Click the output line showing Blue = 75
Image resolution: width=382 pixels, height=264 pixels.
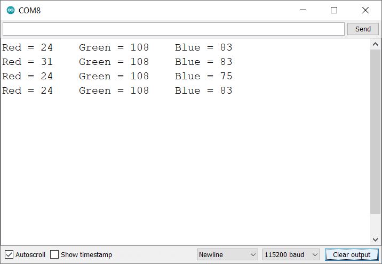(117, 76)
